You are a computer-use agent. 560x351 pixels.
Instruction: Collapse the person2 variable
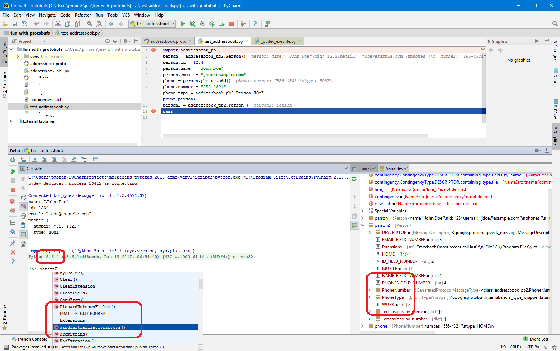click(363, 225)
